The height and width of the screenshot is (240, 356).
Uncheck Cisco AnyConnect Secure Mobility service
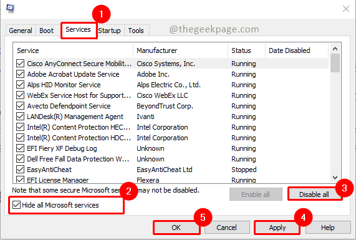(x=20, y=64)
